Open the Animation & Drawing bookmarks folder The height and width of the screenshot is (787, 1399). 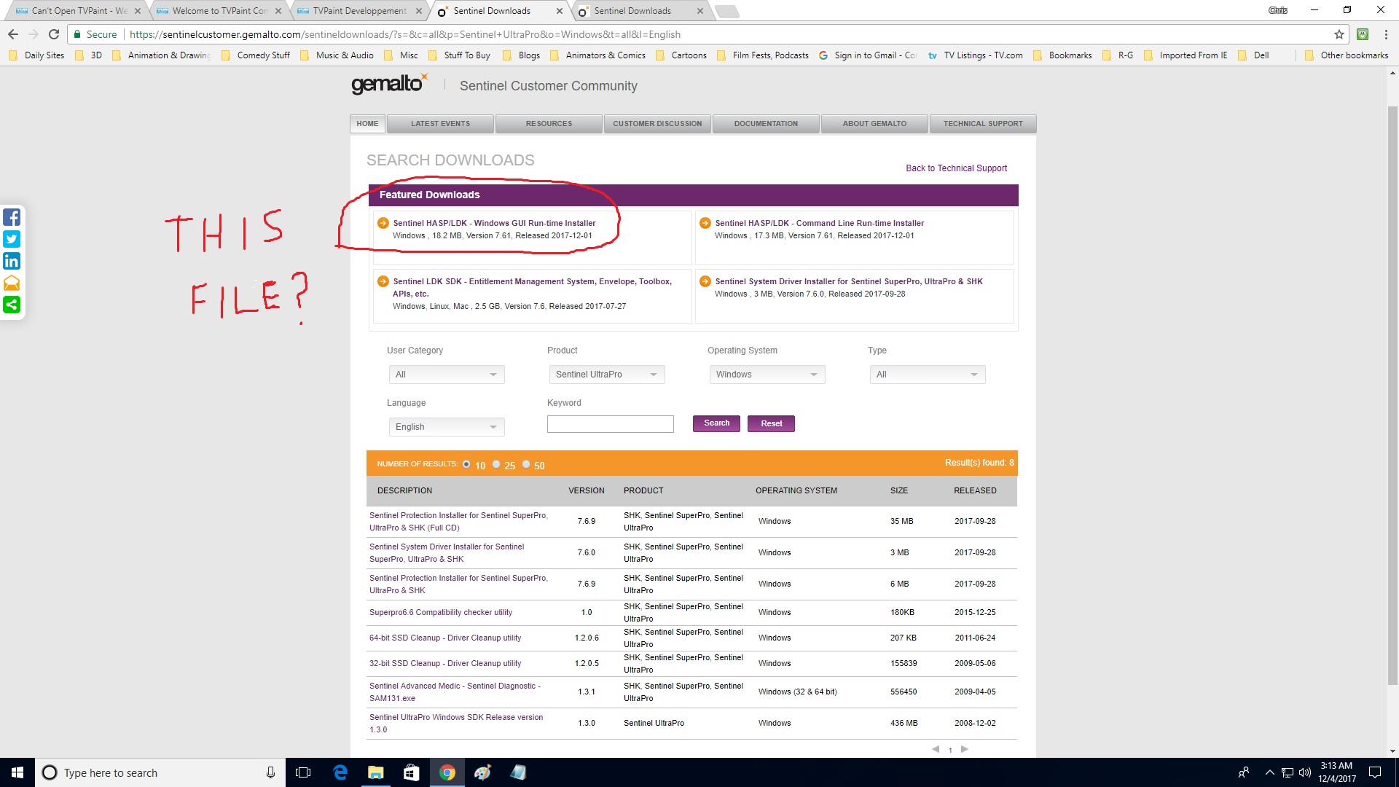162,55
